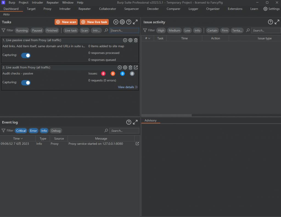Toggle the Critical event log filter
The width and height of the screenshot is (281, 217).
(21, 131)
